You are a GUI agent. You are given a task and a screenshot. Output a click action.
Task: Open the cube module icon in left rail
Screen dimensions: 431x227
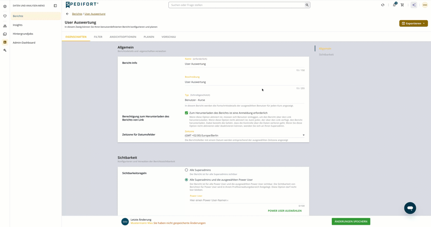tap(5, 6)
